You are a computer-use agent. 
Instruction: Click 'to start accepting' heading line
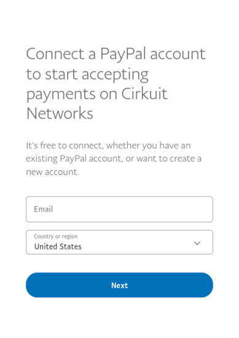coord(87,74)
